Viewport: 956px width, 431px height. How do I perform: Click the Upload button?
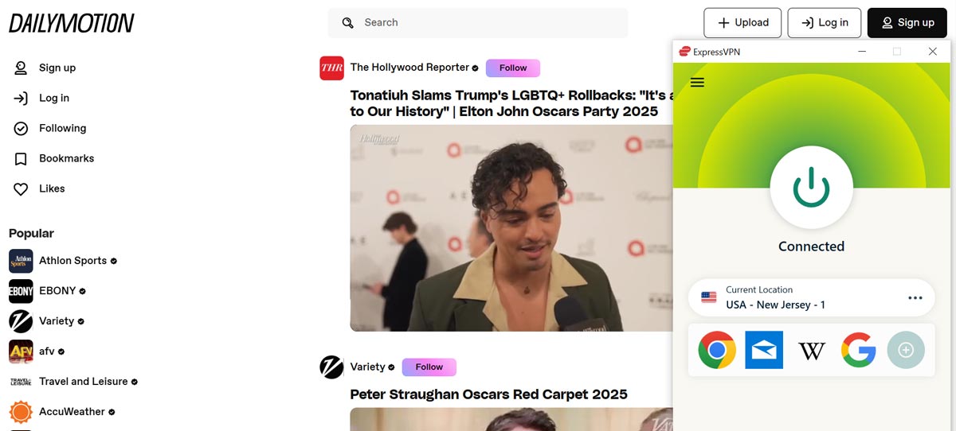(x=742, y=23)
